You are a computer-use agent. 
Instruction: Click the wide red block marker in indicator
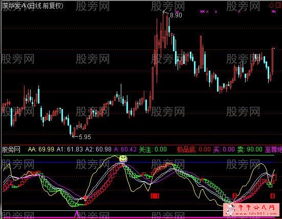[155, 196]
